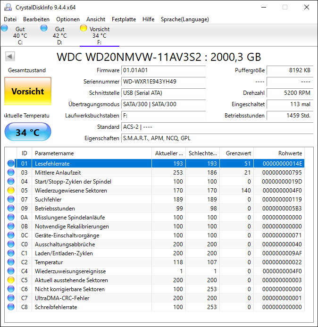Select the Temperatur parameter name in list
The image size is (318, 327).
49,262
